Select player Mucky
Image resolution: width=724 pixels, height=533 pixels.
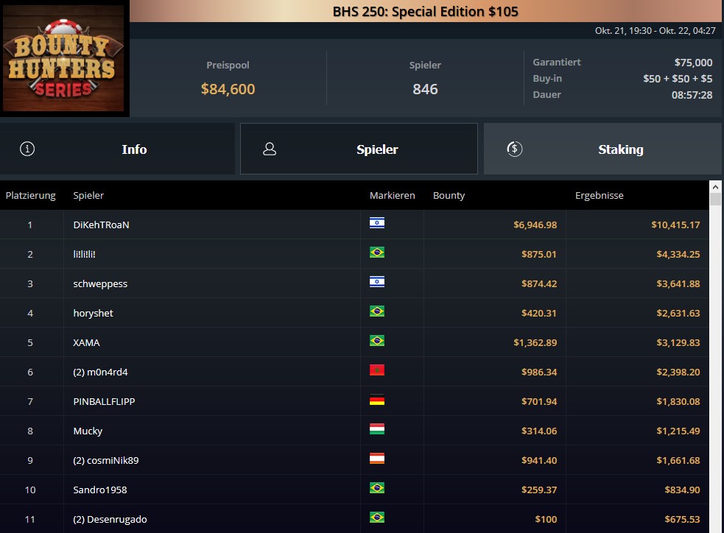pos(88,431)
